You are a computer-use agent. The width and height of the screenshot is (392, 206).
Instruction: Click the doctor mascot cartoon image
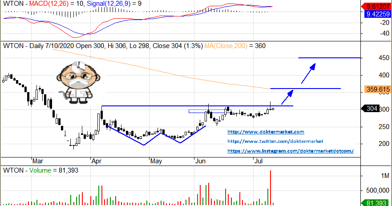click(x=78, y=82)
